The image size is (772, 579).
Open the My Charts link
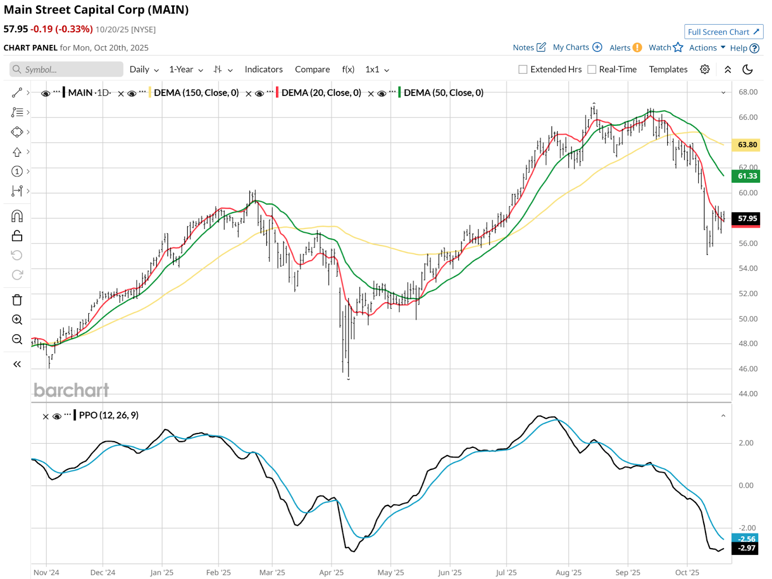(571, 47)
